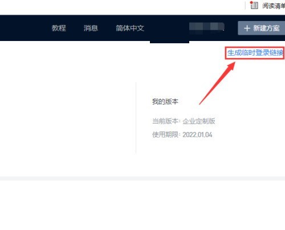The width and height of the screenshot is (285, 230).
Task: Switch language via 简体中文
Action: [130, 28]
